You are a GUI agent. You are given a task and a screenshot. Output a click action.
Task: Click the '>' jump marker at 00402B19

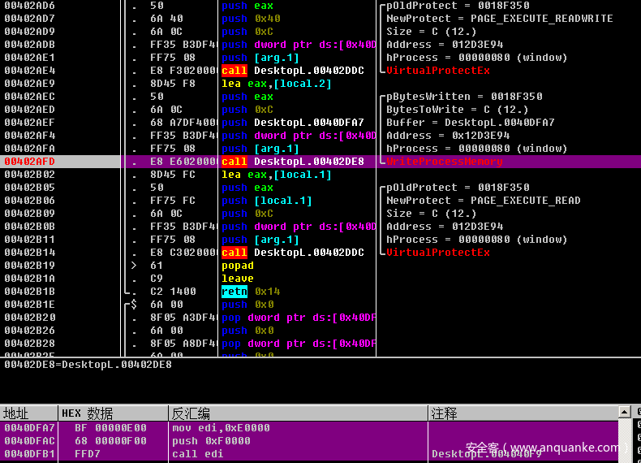[x=134, y=266]
